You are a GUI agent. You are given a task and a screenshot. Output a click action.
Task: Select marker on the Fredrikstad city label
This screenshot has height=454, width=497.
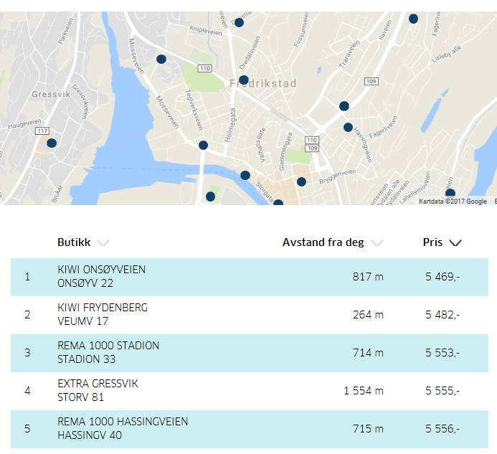(243, 80)
